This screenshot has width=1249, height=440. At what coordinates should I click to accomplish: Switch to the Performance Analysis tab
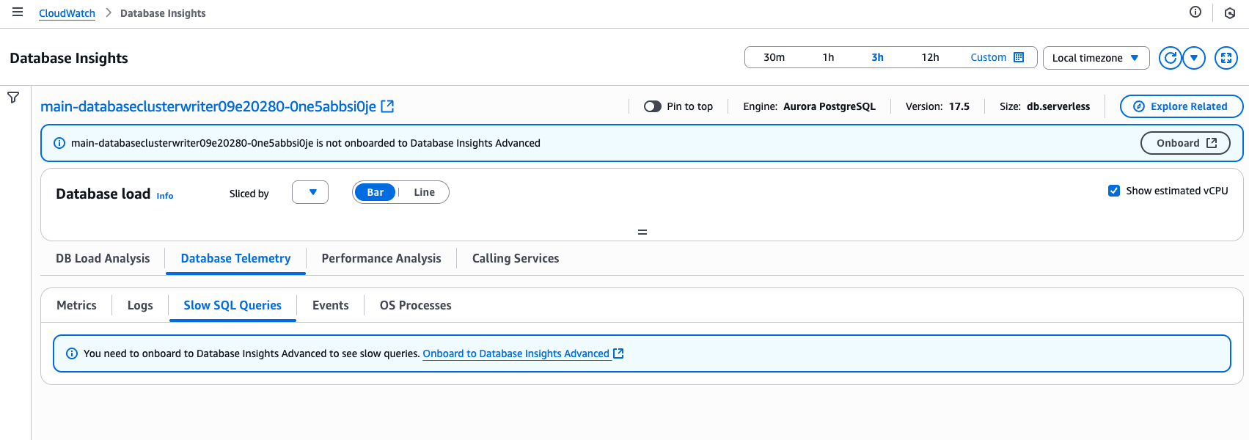(x=381, y=258)
